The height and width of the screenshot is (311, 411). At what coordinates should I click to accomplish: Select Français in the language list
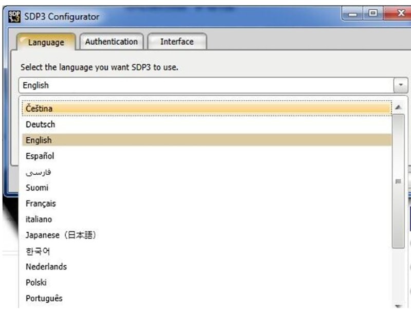click(x=207, y=204)
